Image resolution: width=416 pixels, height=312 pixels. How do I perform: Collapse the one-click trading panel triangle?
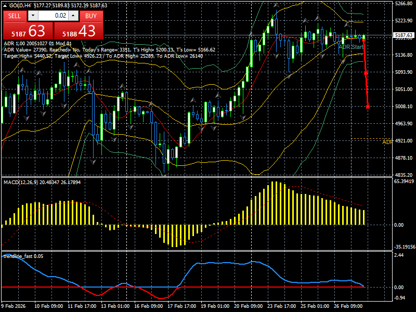[5, 5]
